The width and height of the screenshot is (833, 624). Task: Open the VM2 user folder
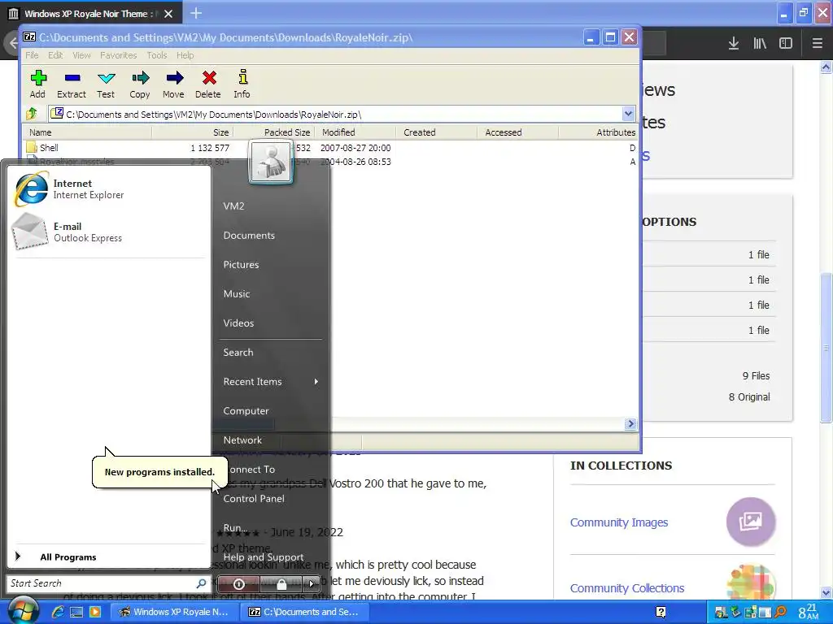(x=233, y=206)
